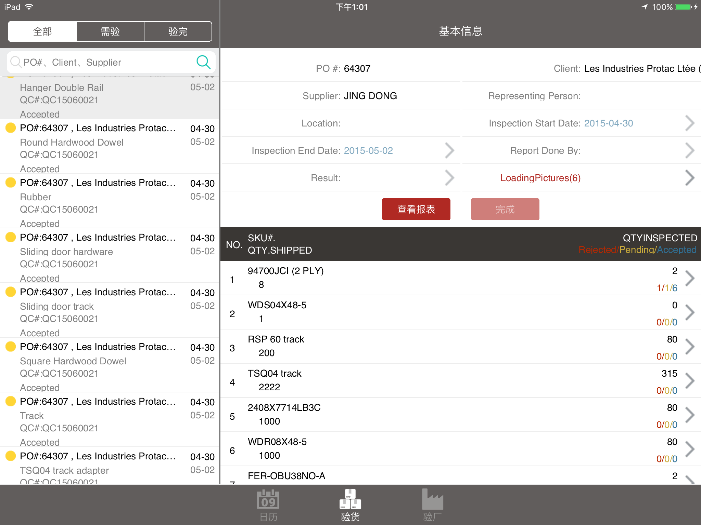Expand the Result row chevron
This screenshot has width=701, height=525.
pos(449,178)
